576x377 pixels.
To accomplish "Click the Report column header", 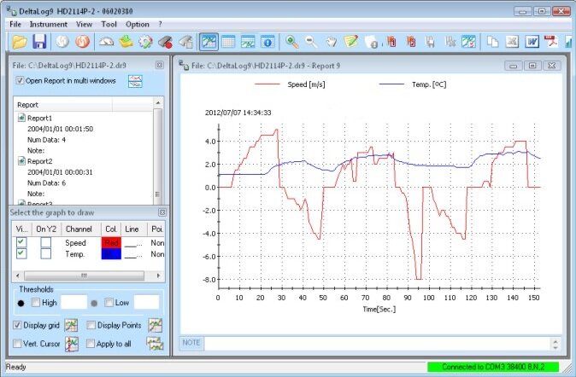I will [x=63, y=105].
